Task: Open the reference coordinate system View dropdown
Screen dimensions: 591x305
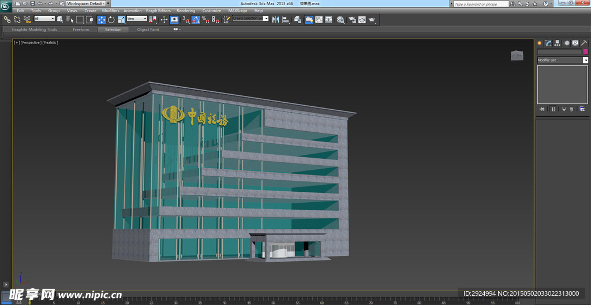Action: (137, 18)
